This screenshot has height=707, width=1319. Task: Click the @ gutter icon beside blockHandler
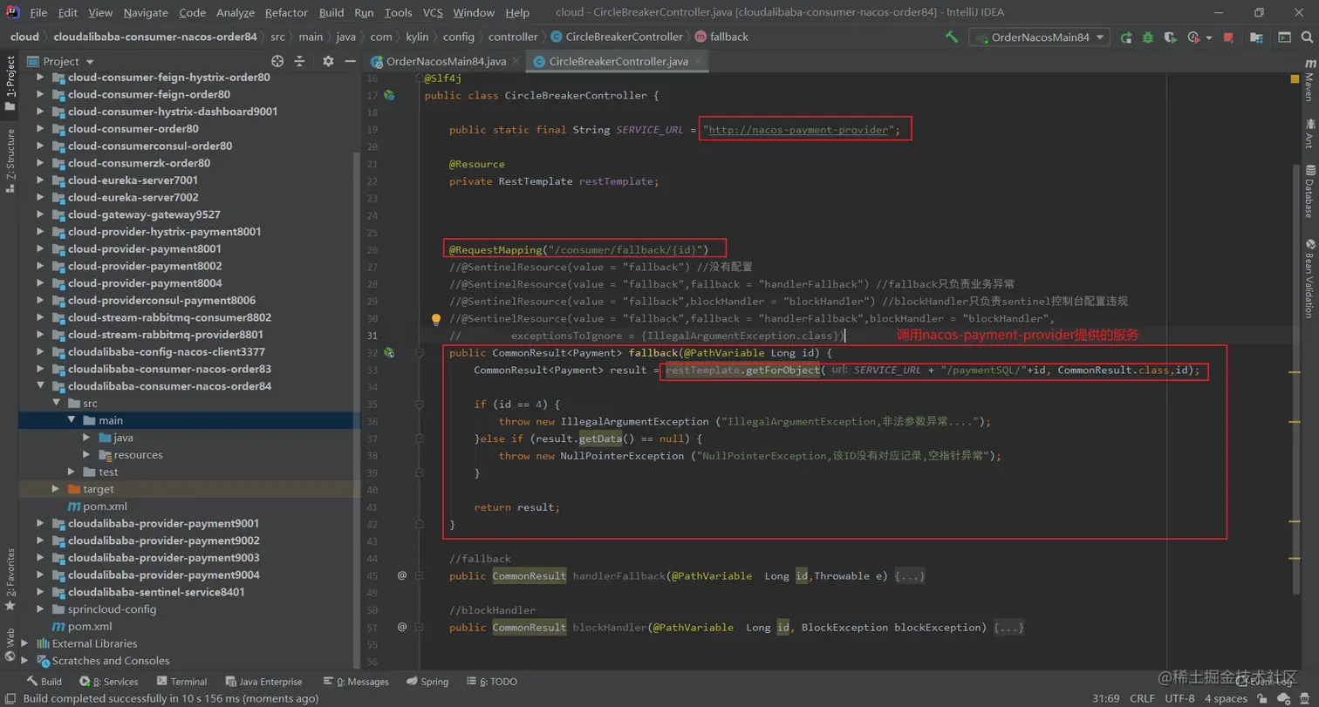[402, 627]
